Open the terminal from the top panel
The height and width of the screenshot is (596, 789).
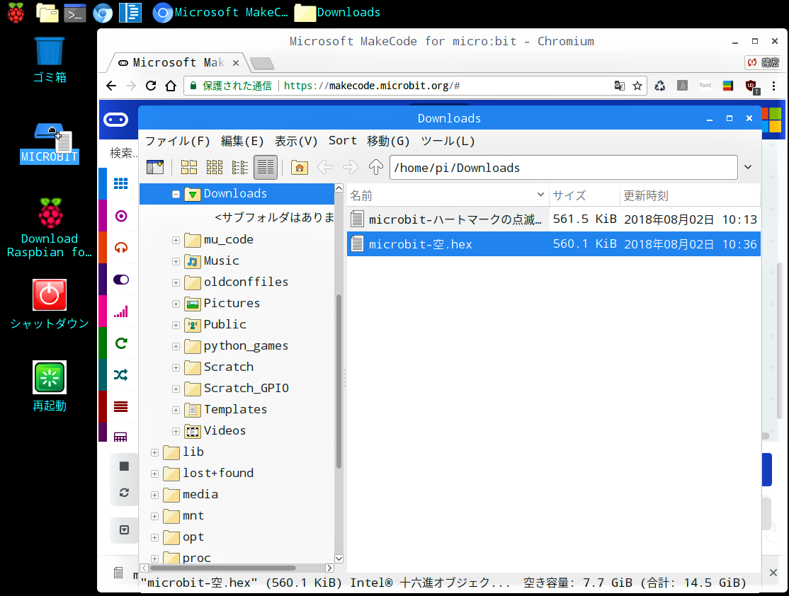(x=75, y=13)
